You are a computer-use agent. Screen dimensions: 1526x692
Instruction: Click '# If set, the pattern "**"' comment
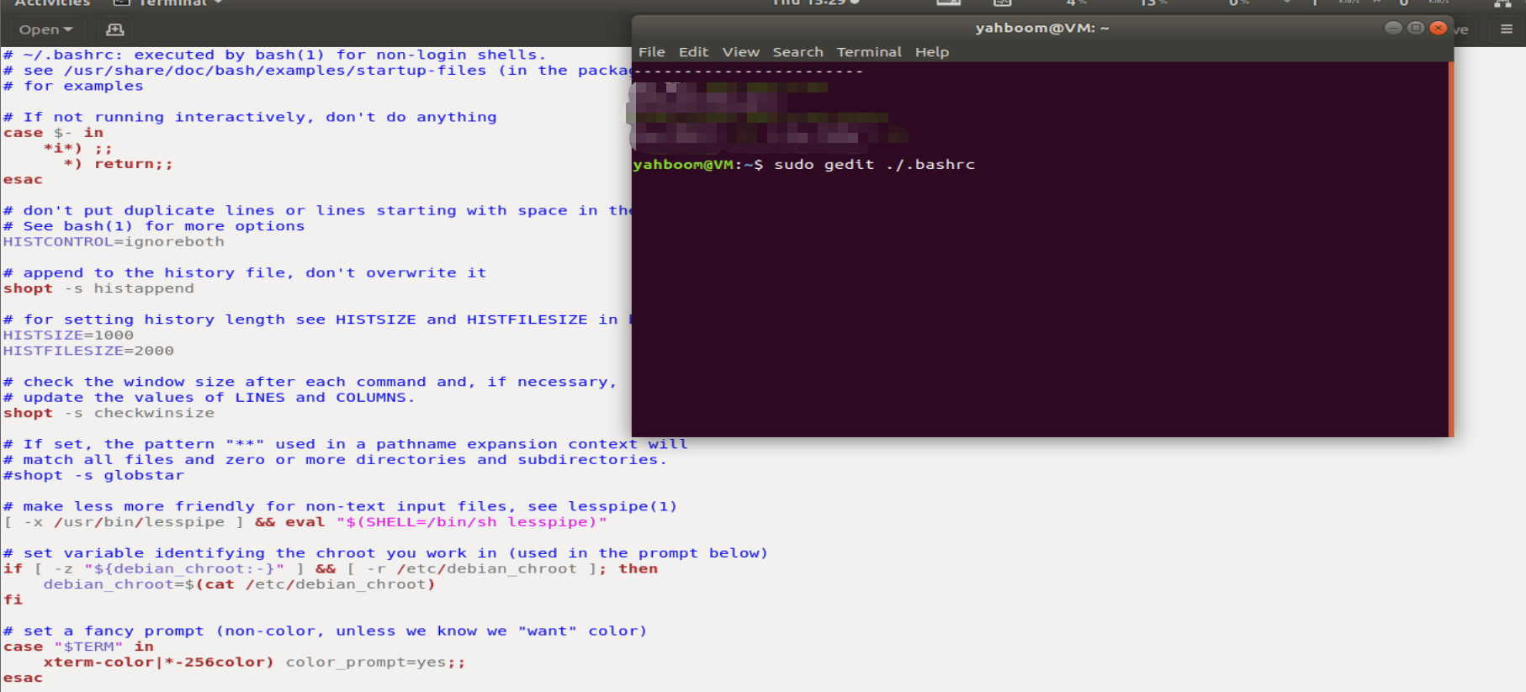[x=346, y=445]
